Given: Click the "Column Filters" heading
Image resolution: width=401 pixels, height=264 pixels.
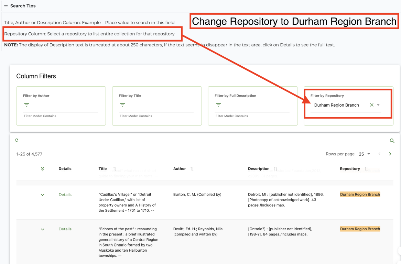Looking at the screenshot, I should (x=36, y=76).
